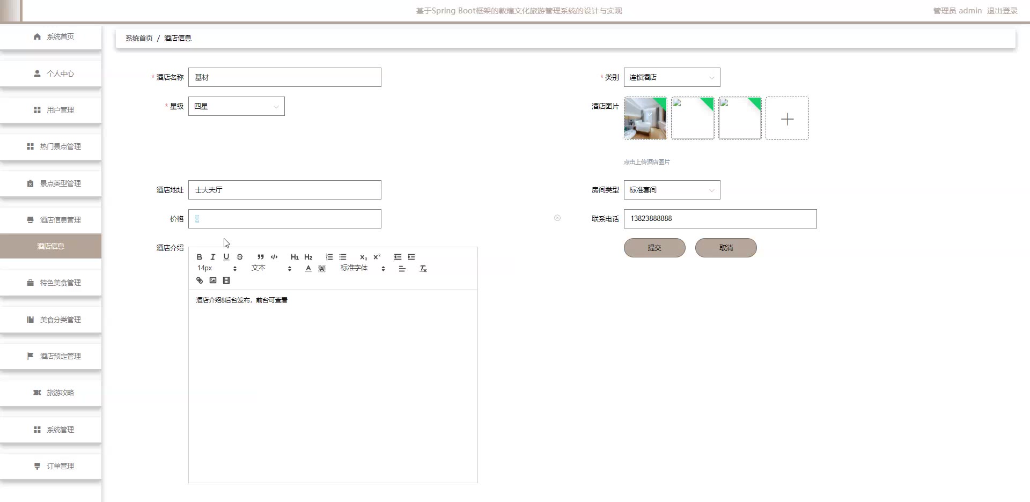Toggle underline formatting in the editor
Viewport: 1030px width, 502px height.
(226, 257)
